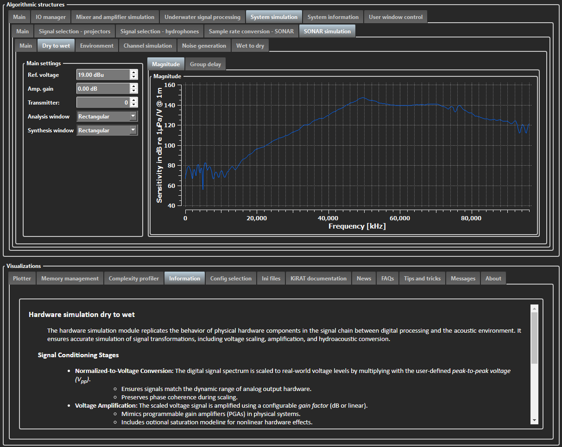Open Underwater signal processing tab

pos(202,17)
